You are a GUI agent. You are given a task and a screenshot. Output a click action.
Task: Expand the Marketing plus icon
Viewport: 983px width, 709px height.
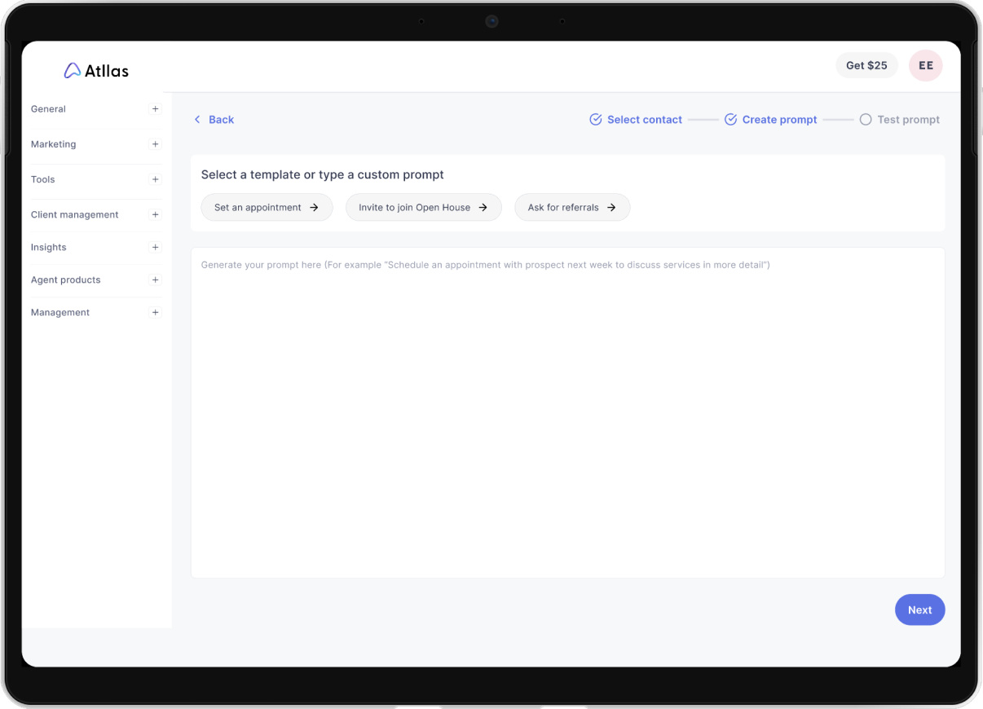(155, 144)
